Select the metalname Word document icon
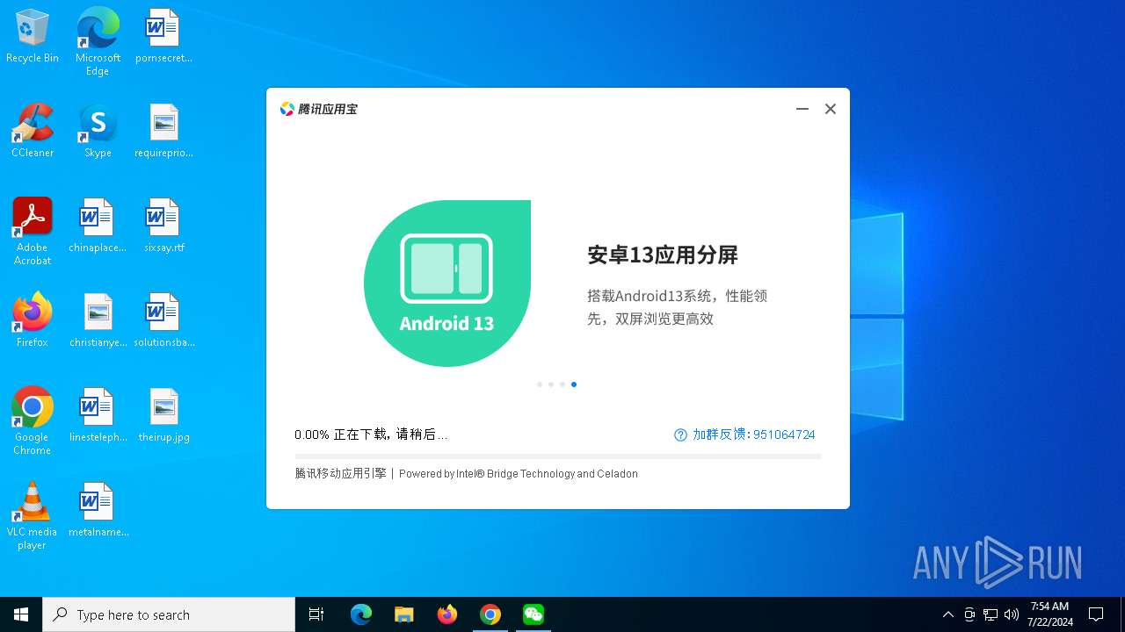Viewport: 1125px width, 632px height. 98,511
